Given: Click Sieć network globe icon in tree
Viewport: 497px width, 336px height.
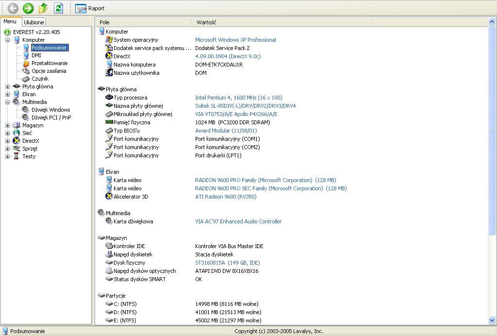Looking at the screenshot, I should [x=17, y=133].
